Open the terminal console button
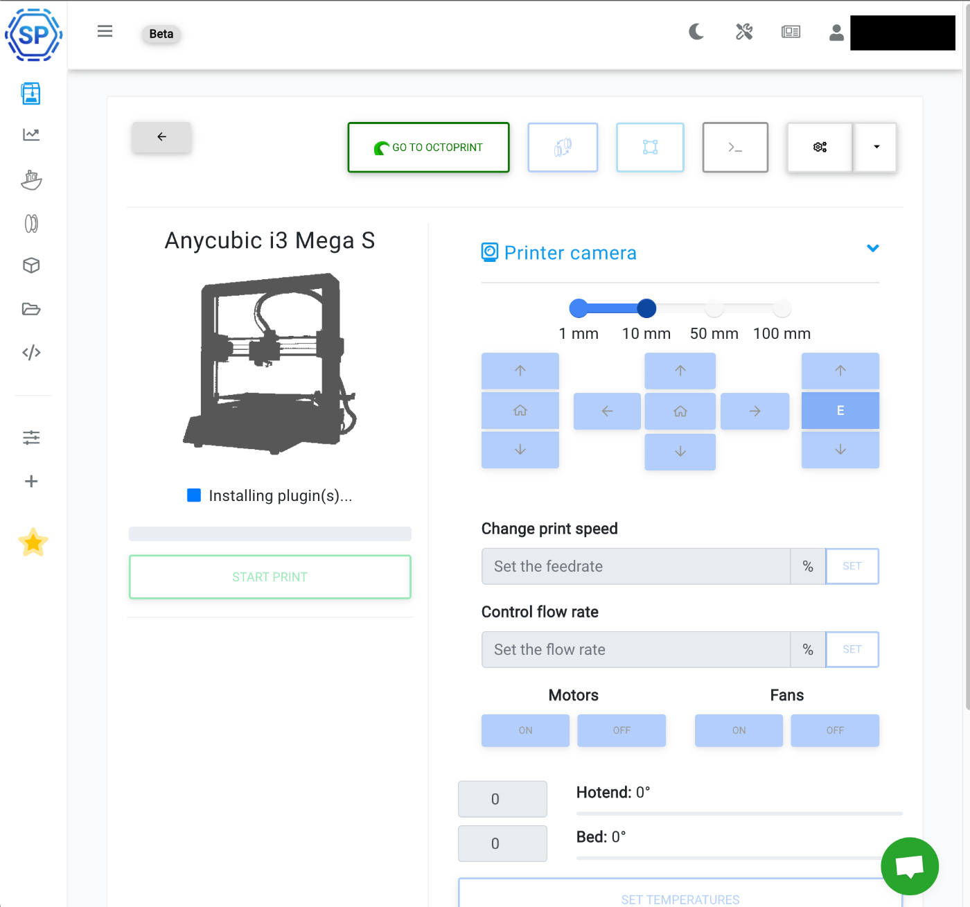This screenshot has width=970, height=907. pos(735,148)
